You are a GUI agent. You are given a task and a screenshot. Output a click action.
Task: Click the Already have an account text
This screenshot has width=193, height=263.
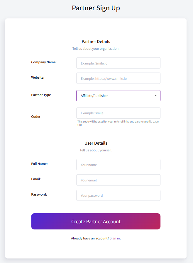click(x=89, y=238)
